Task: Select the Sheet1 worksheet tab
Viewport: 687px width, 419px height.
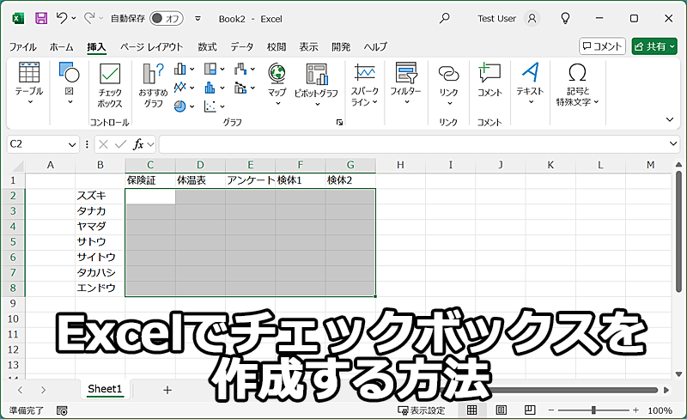Action: pyautogui.click(x=106, y=389)
